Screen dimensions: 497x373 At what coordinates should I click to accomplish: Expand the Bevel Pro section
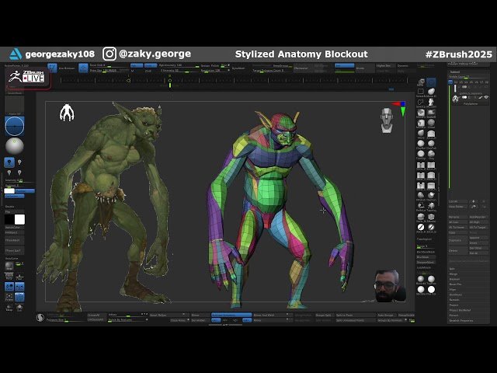click(455, 284)
